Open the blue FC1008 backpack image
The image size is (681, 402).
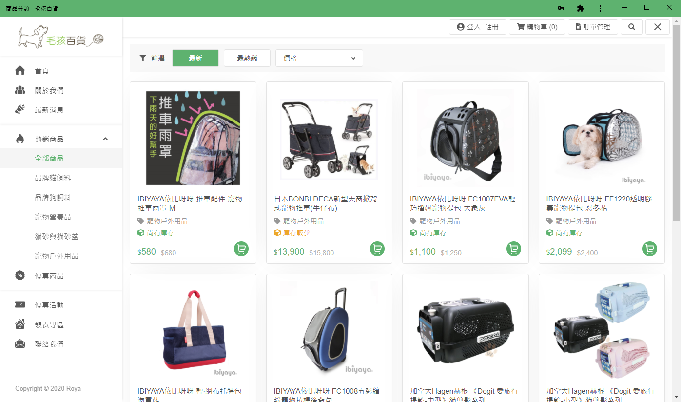(x=329, y=331)
